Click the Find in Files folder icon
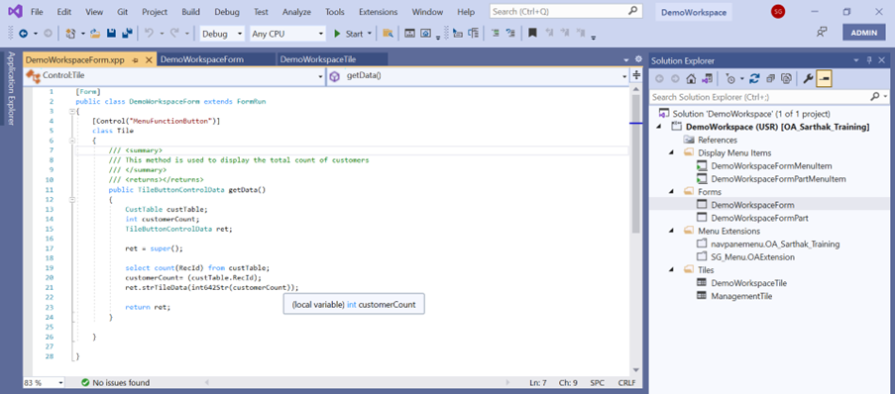895x394 pixels. coord(388,34)
